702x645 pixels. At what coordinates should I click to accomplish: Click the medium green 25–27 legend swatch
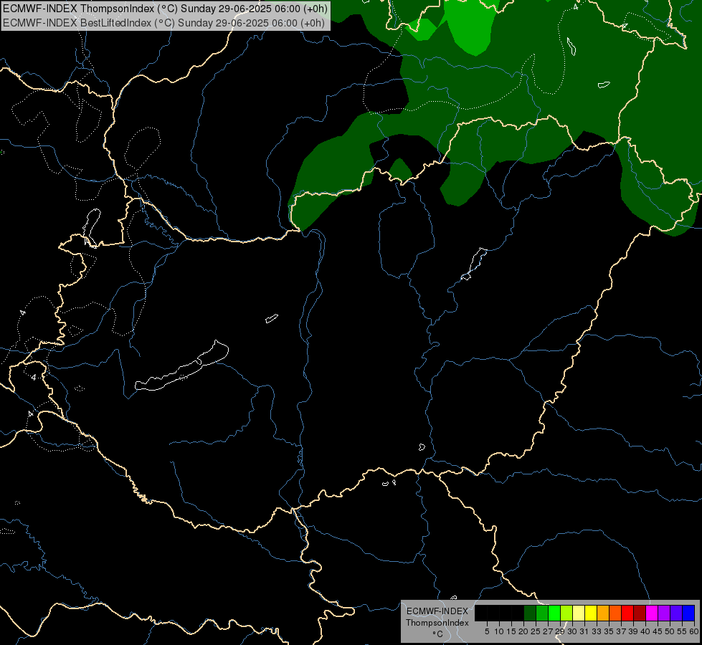542,613
